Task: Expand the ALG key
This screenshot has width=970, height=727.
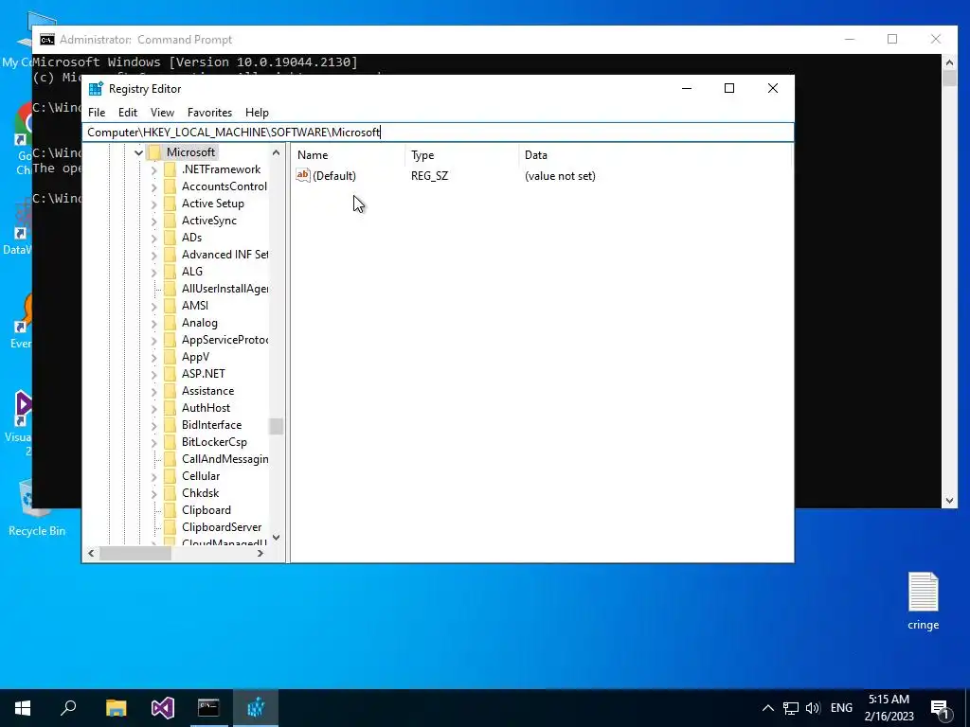Action: point(154,272)
